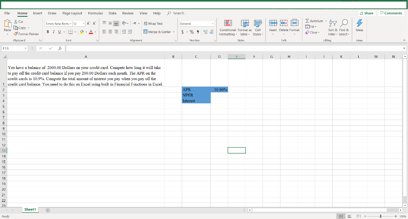Right-align text in the cell
Screen dimensions: 408x219
(116, 32)
